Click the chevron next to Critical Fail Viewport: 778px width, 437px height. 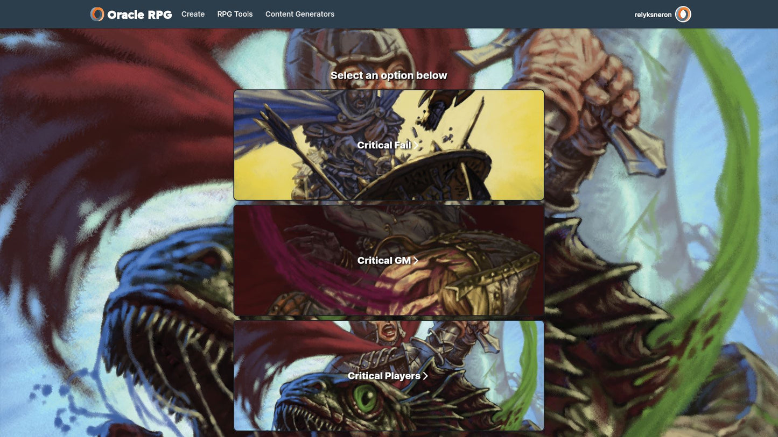click(x=416, y=145)
